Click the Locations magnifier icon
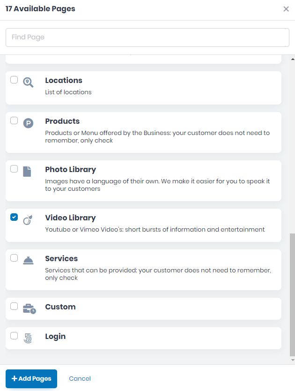 coord(28,81)
